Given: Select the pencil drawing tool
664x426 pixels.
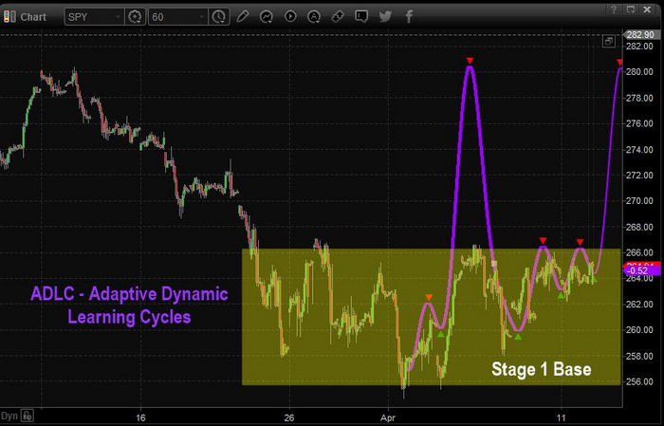Looking at the screenshot, I should coord(243,16).
